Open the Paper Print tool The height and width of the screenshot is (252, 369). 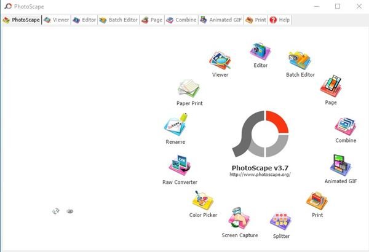pos(189,89)
